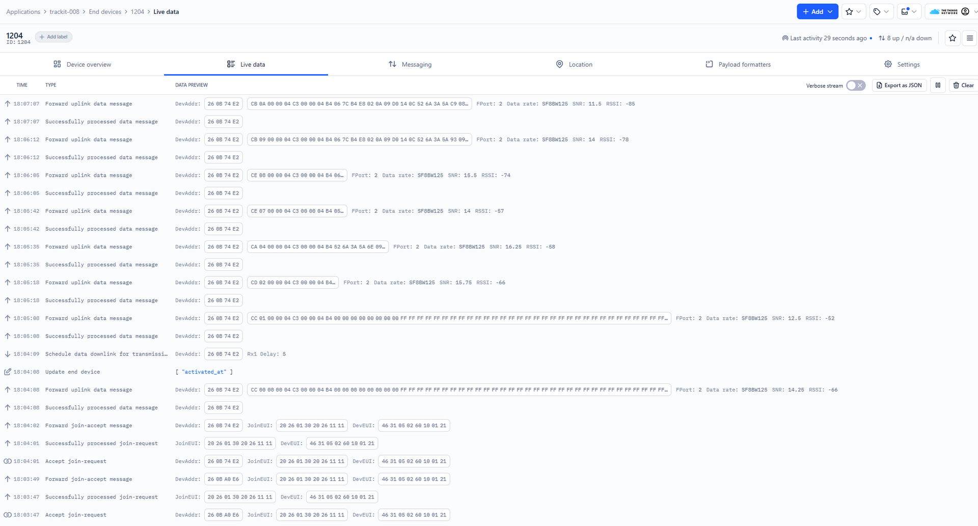
Task: Click link icon of 18:03:47 Accept join-request
Action: (x=8, y=515)
